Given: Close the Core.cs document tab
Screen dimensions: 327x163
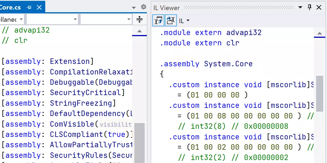Looking at the screenshot, I should click(39, 7).
